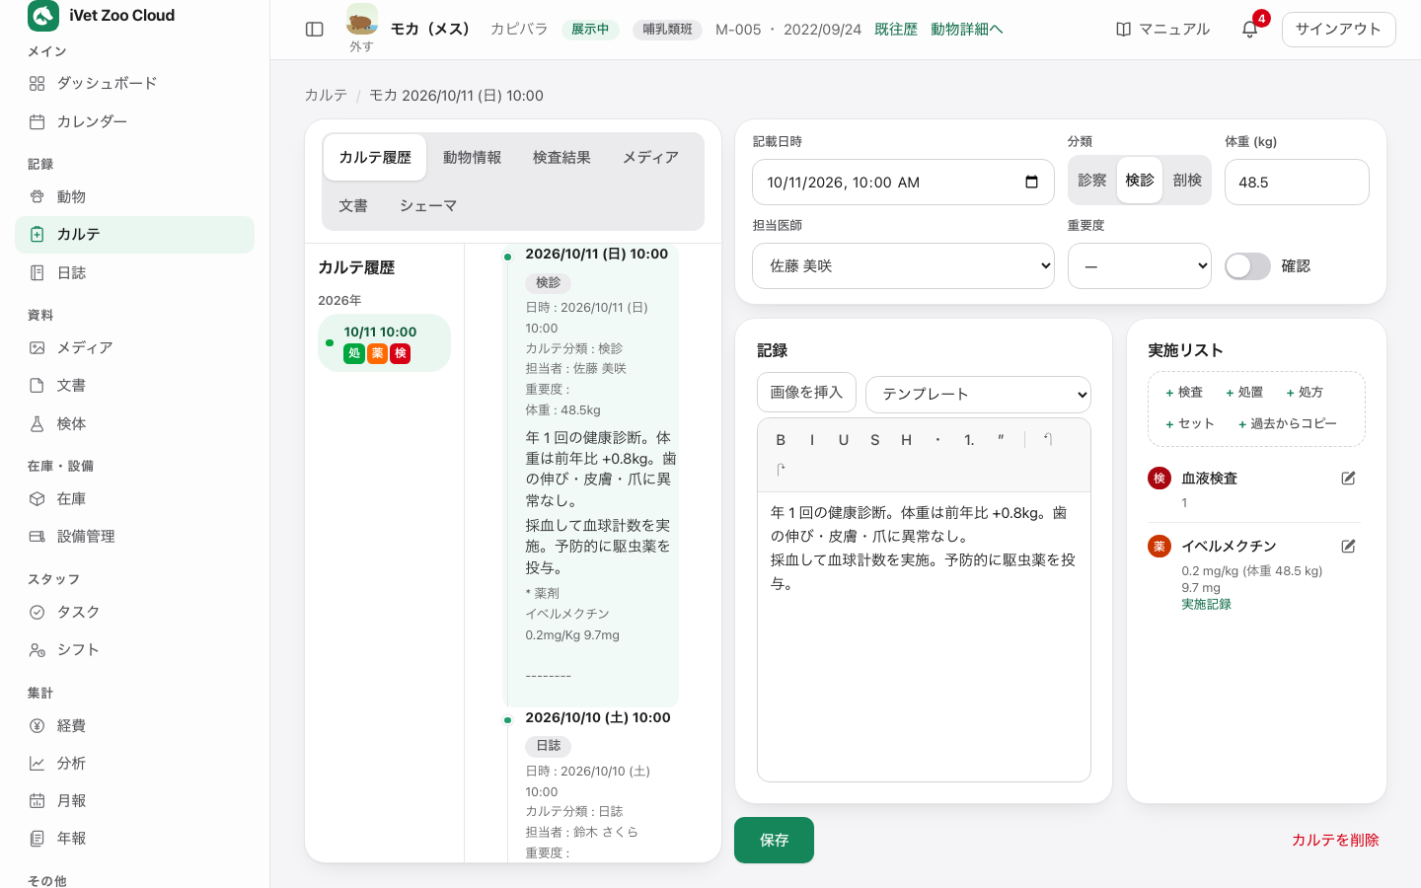Expand the 重要度 dropdown
The image size is (1421, 888).
click(x=1139, y=266)
